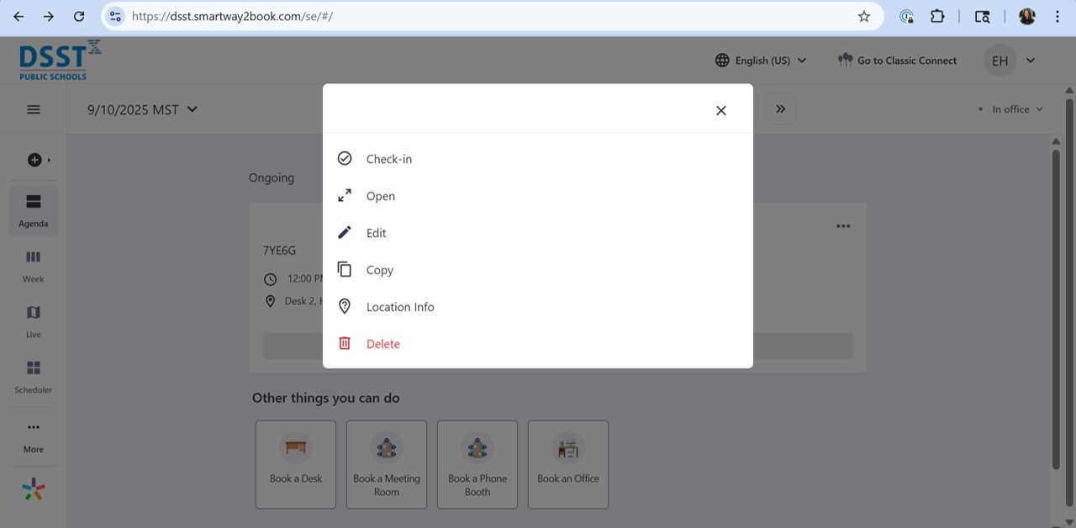The width and height of the screenshot is (1076, 528).
Task: Expand the EH user profile menu
Action: coord(1010,61)
